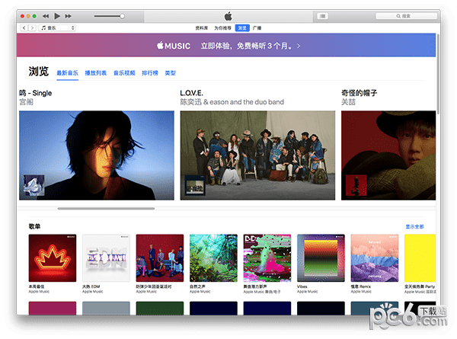Click the play button
Screen dimensions: 457x339
[57, 16]
